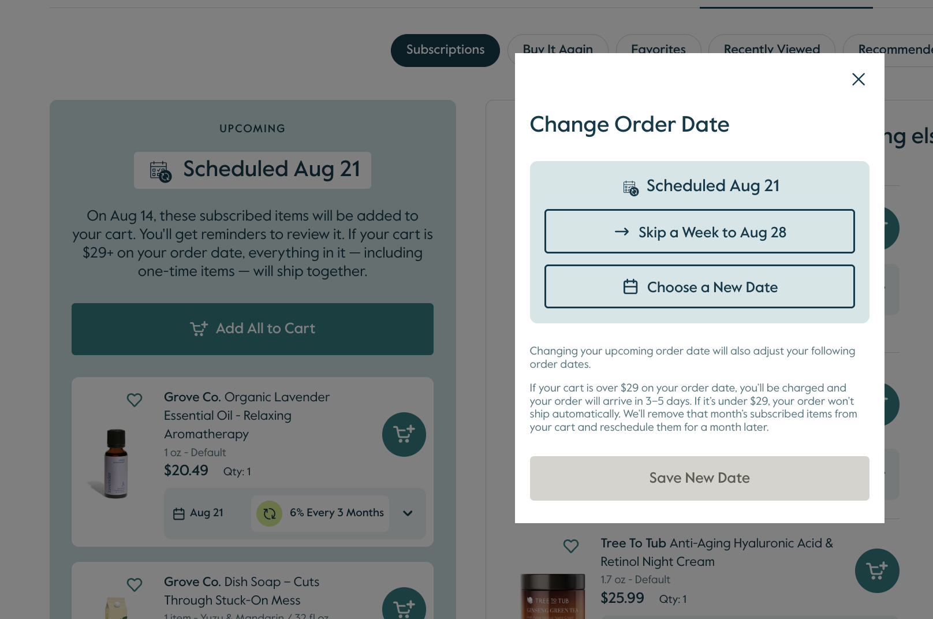Image resolution: width=933 pixels, height=619 pixels.
Task: Close the Change Order Date dialog
Action: pos(859,79)
